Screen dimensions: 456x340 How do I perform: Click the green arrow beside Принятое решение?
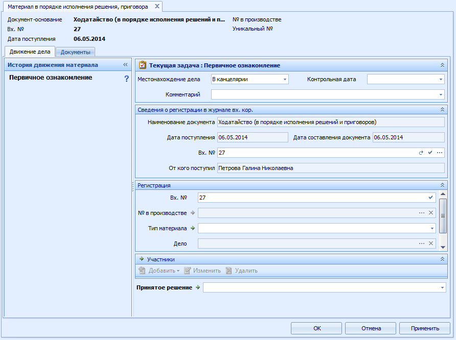point(198,287)
